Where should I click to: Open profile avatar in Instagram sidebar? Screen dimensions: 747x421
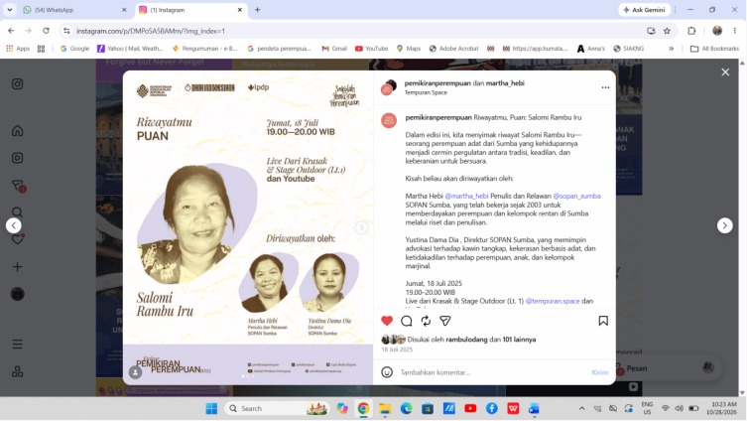17,294
